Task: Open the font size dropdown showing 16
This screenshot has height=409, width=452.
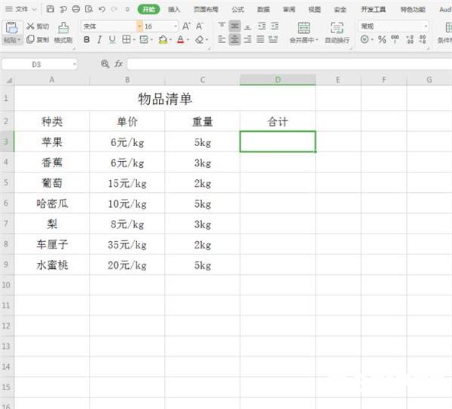Action: click(176, 26)
